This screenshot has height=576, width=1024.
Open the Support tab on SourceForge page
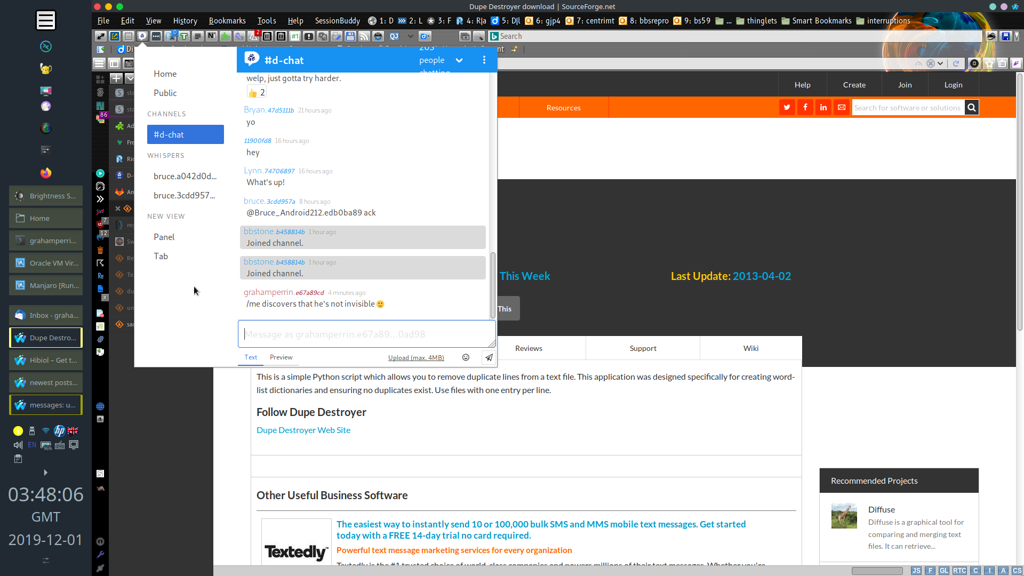point(643,348)
